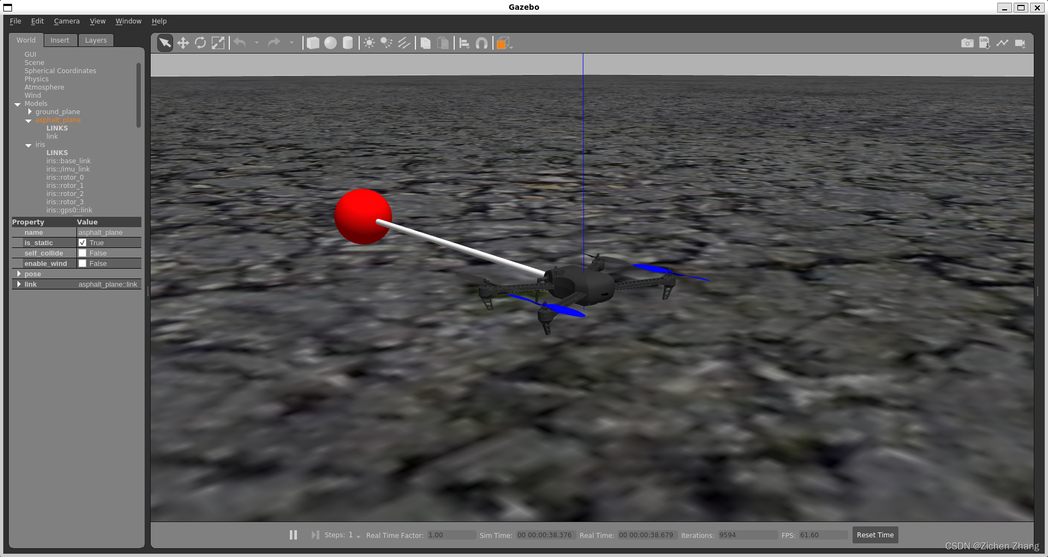Switch to the Insert tab
The height and width of the screenshot is (557, 1048).
pos(60,40)
